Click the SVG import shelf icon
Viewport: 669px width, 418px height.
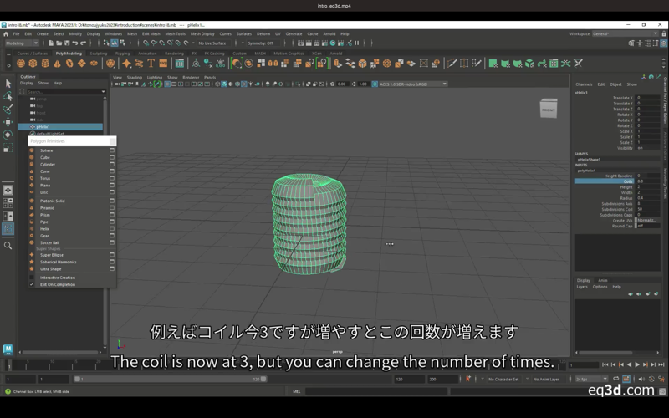click(163, 64)
